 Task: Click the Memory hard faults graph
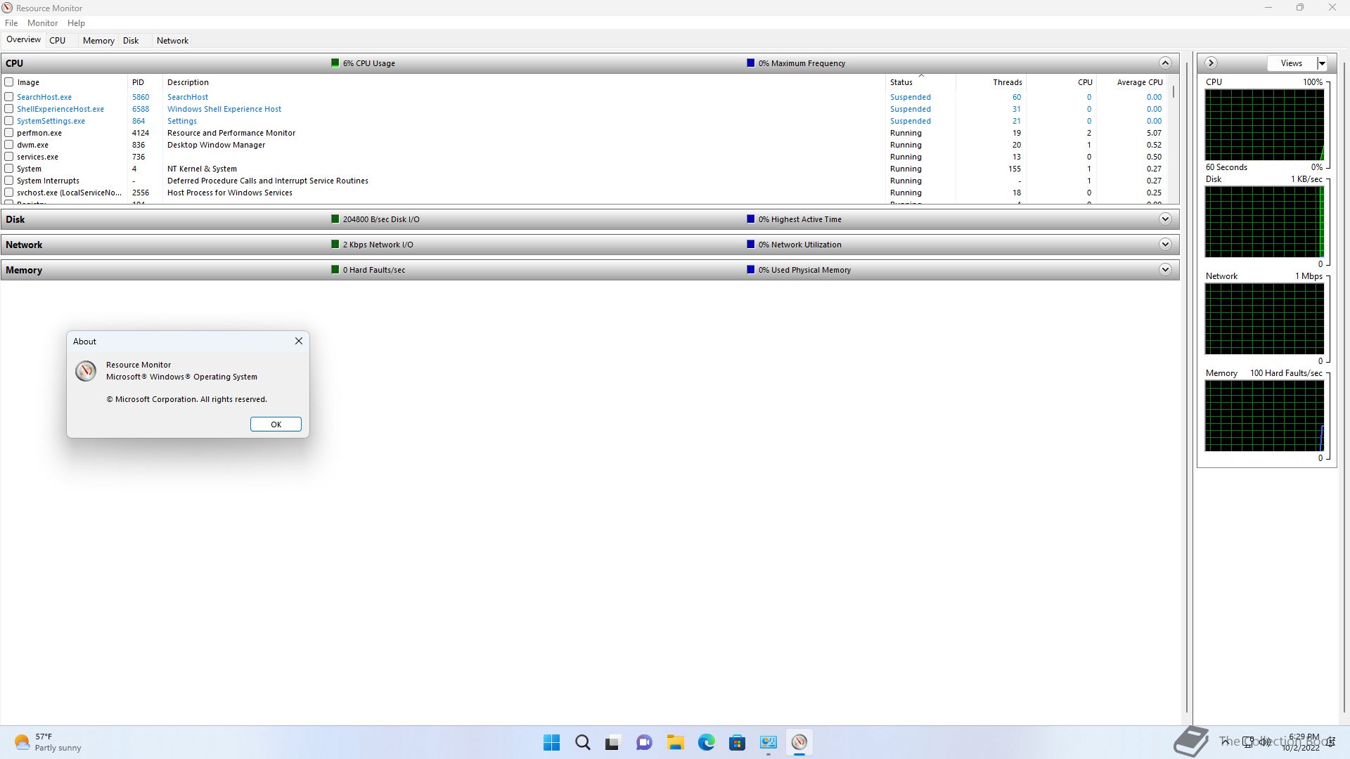click(x=1264, y=416)
